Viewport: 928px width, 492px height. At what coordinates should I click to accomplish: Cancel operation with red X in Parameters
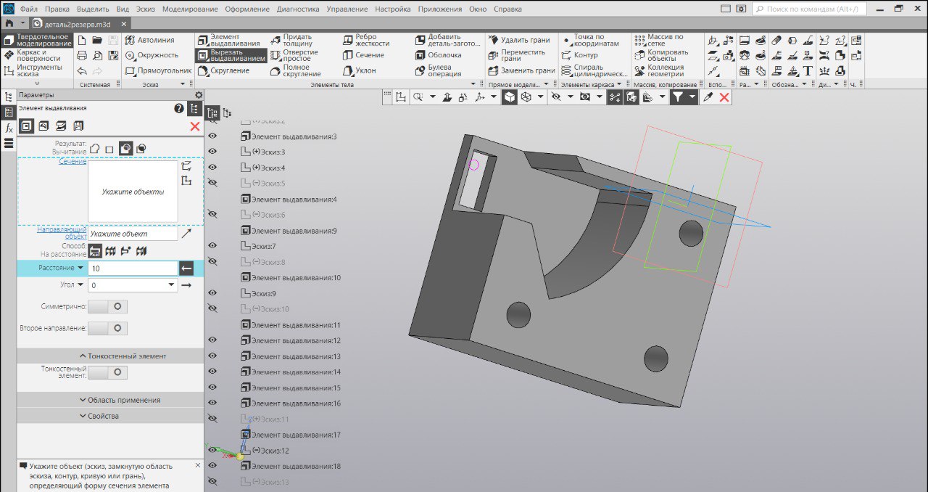pos(194,126)
